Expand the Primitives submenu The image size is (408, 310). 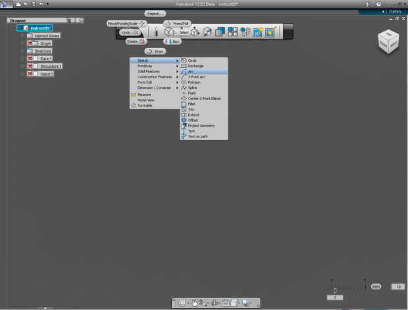tap(155, 66)
